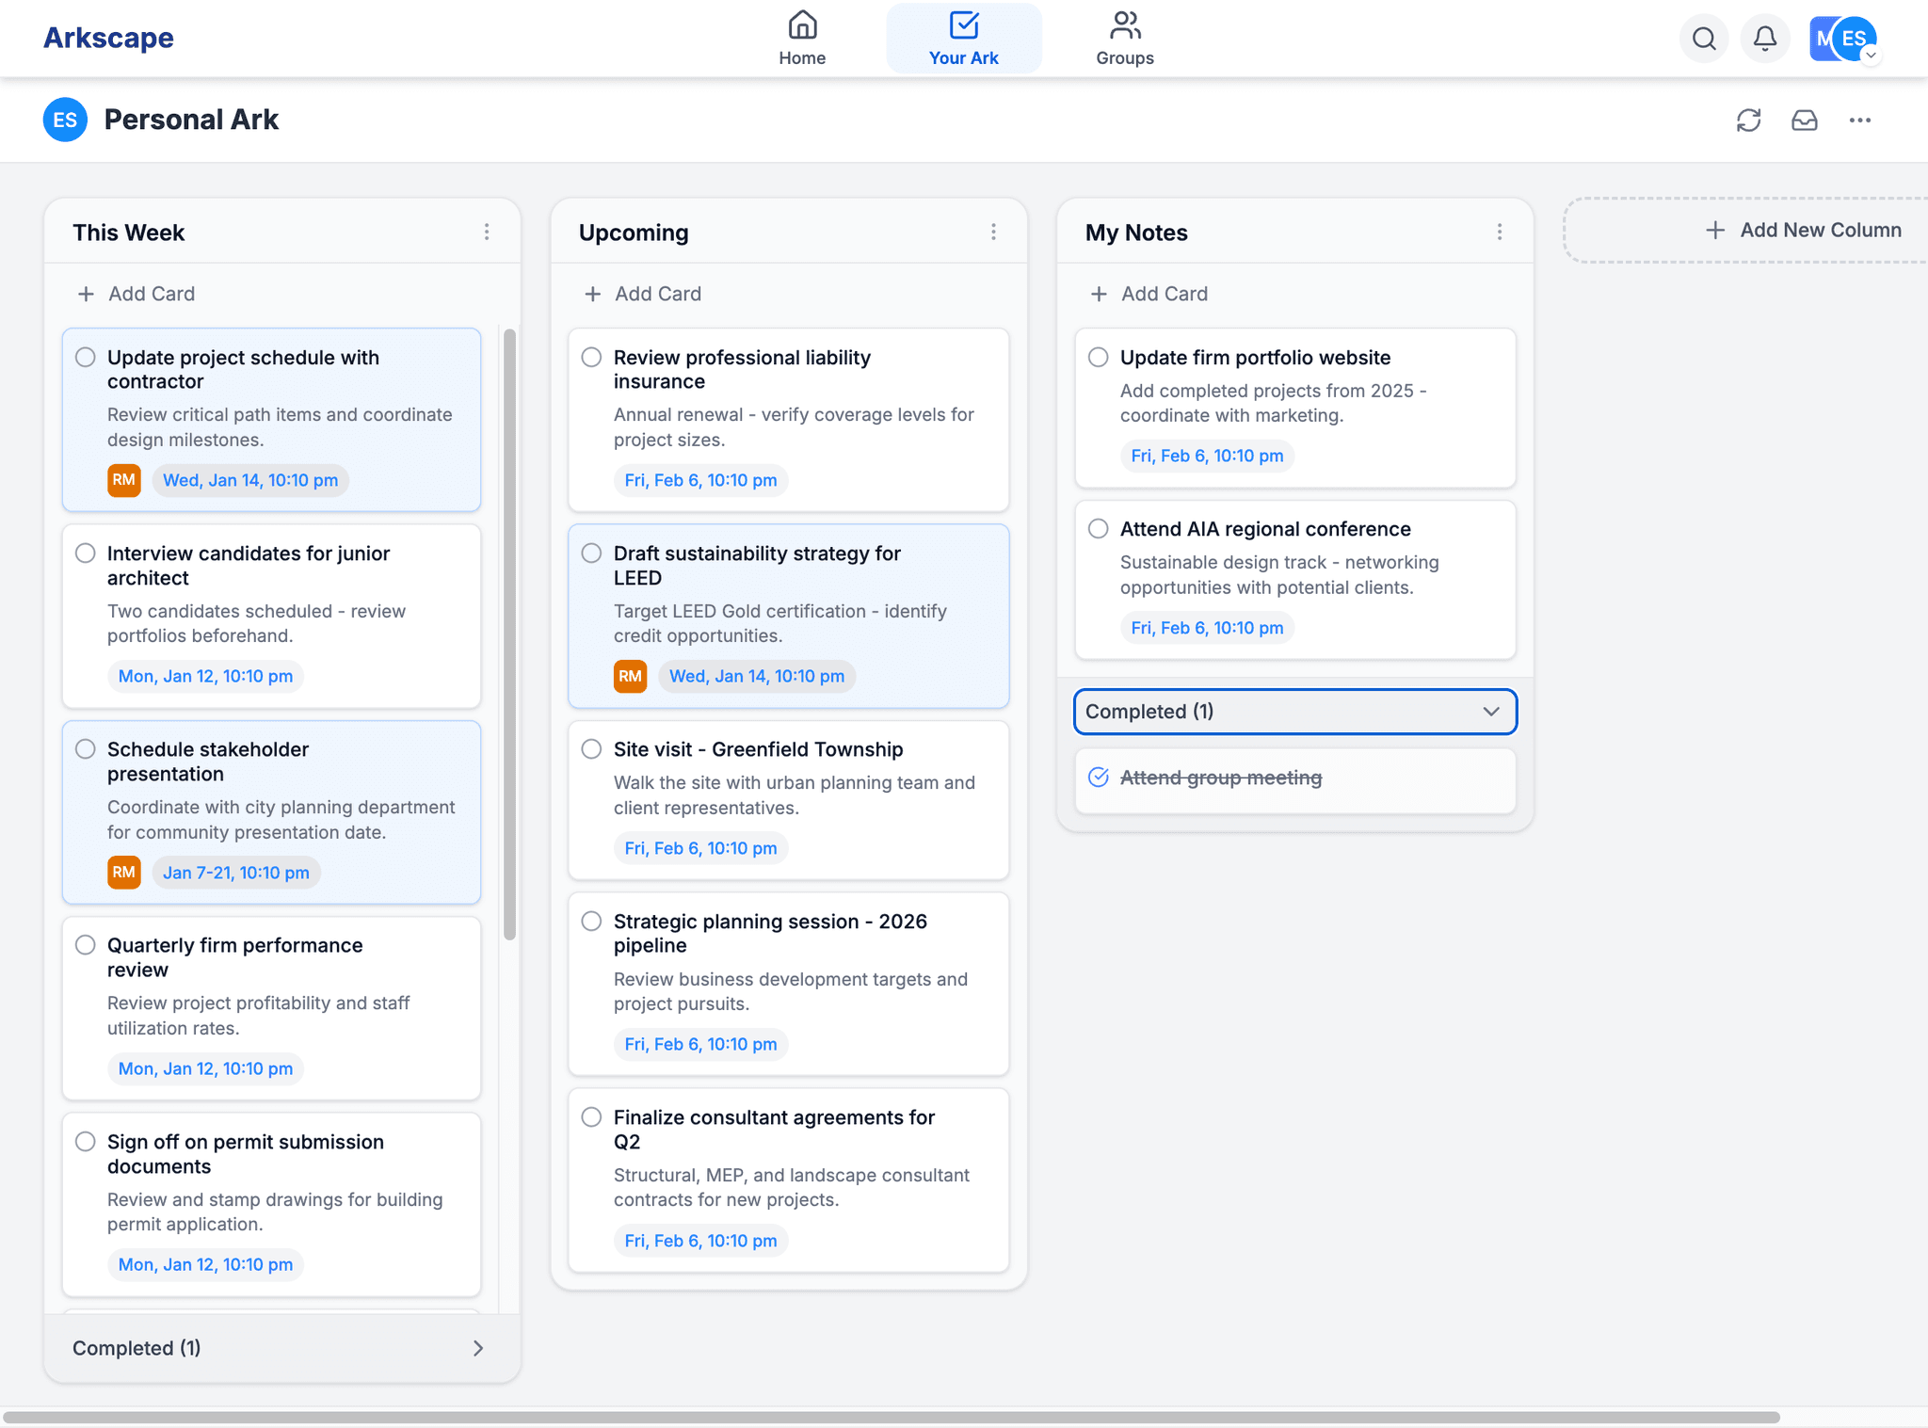Open notifications via the bell icon

(1765, 39)
